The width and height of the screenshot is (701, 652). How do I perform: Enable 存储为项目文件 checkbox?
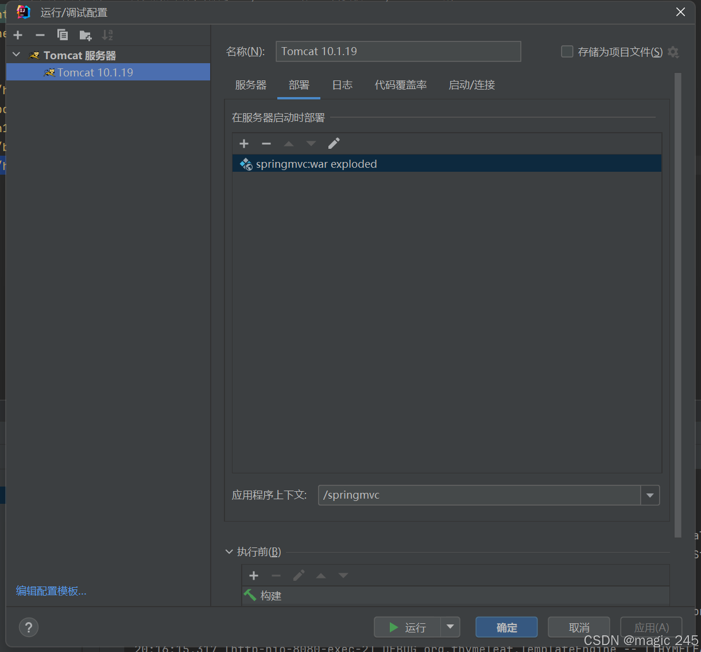point(567,52)
